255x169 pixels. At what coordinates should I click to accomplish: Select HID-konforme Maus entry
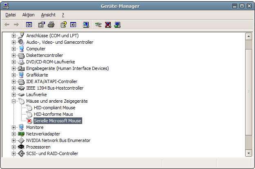[x=54, y=114]
